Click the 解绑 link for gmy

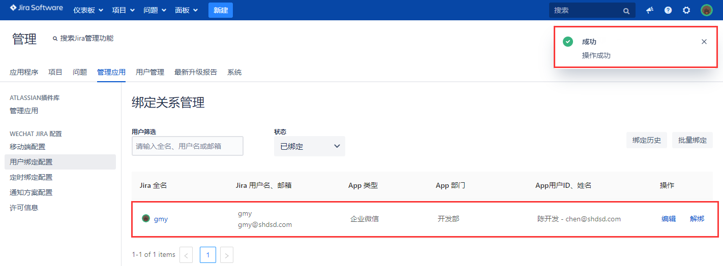697,219
